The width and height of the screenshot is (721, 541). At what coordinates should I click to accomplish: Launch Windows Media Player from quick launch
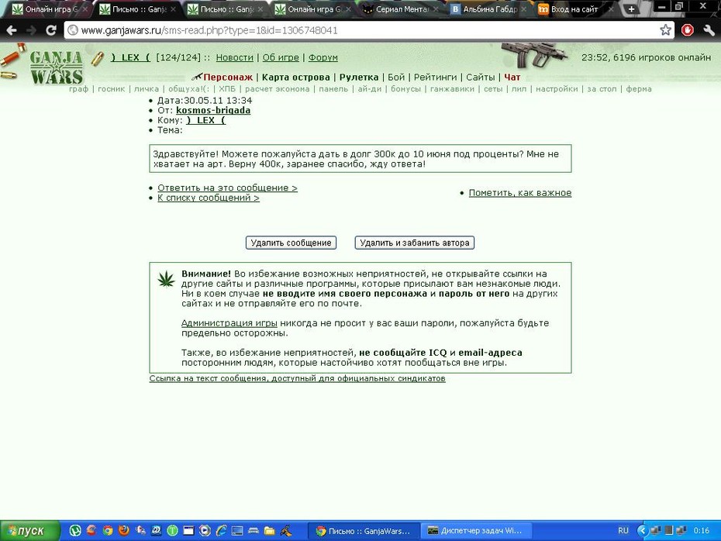click(205, 531)
